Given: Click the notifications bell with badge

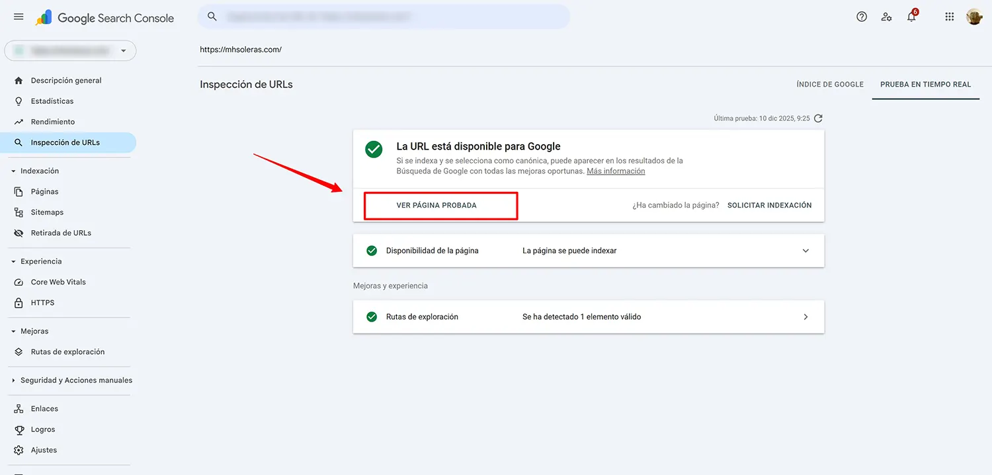Looking at the screenshot, I should coord(911,17).
